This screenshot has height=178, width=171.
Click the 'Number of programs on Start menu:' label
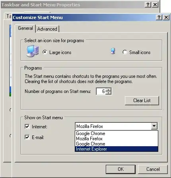click(x=58, y=91)
